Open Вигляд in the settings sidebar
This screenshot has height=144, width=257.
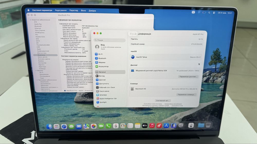[x=110, y=76]
